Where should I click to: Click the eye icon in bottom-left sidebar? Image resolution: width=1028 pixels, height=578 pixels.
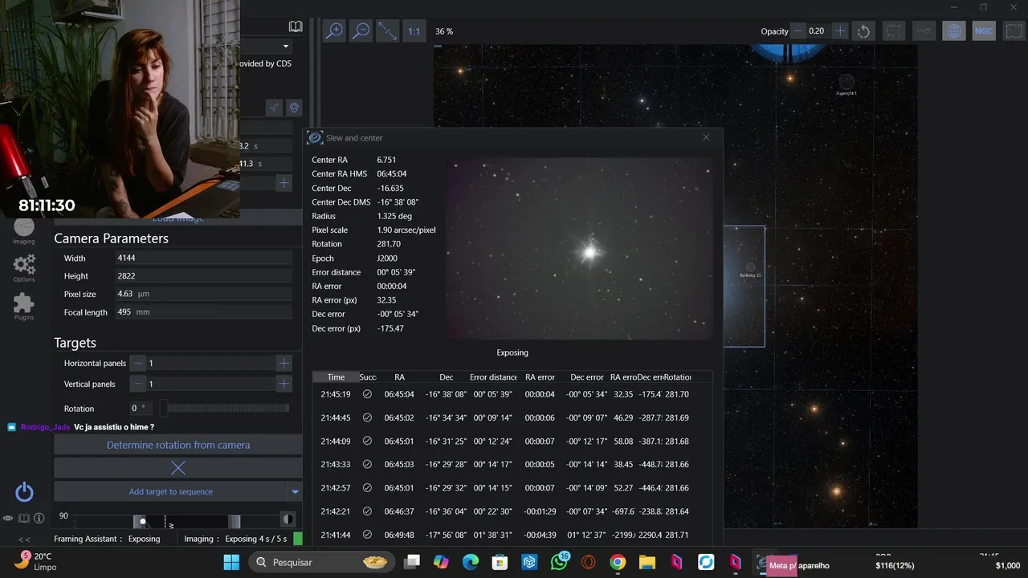pos(8,518)
